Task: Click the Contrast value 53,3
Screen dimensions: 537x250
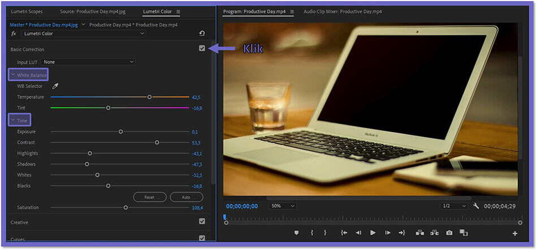Action: point(196,143)
